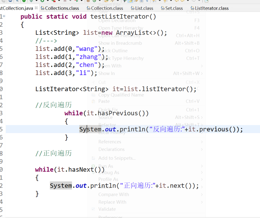Click the //---> comment line
The image size is (260, 218).
(46, 41)
